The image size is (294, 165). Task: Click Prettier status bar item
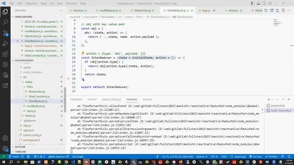click(271, 157)
